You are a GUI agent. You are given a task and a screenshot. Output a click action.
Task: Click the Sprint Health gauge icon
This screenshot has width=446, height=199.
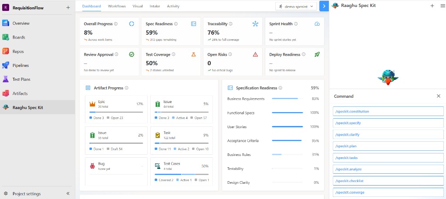click(x=317, y=24)
